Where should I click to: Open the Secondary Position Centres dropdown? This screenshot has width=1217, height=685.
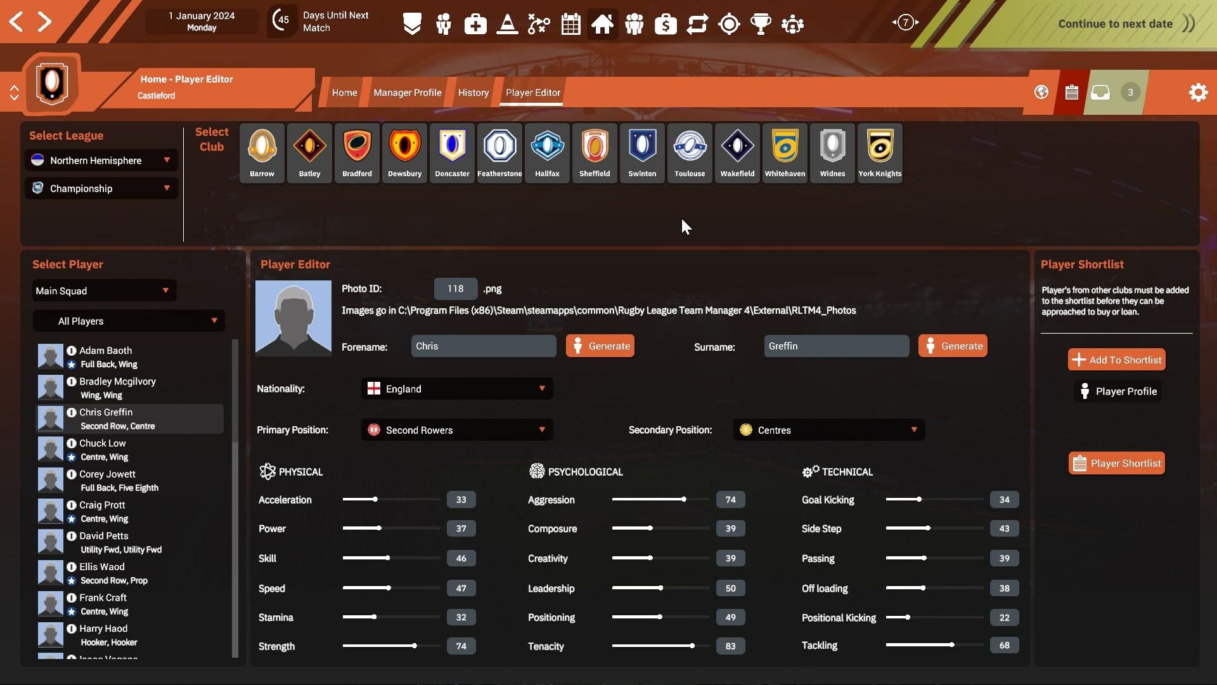pos(828,429)
